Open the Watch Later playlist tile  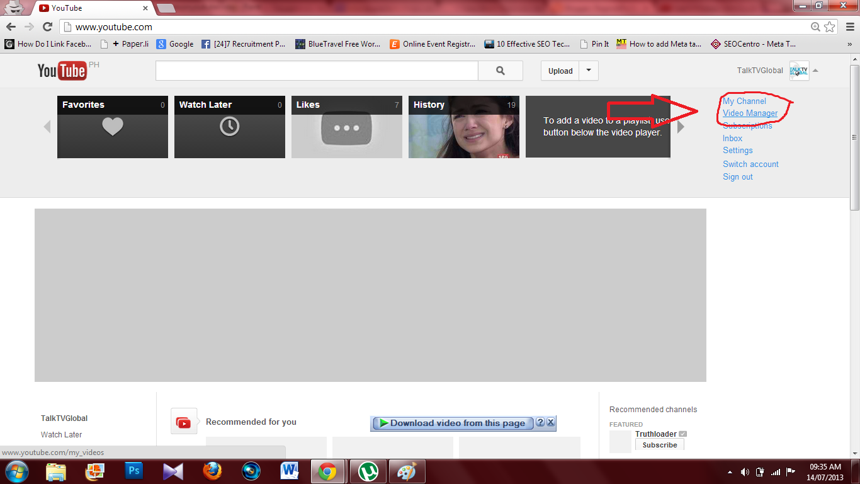[230, 127]
